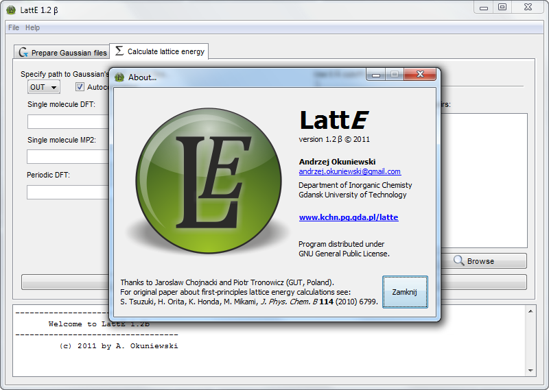Click the 'Andrzej Okuniewski' author name
This screenshot has width=549, height=390.
pyautogui.click(x=337, y=162)
